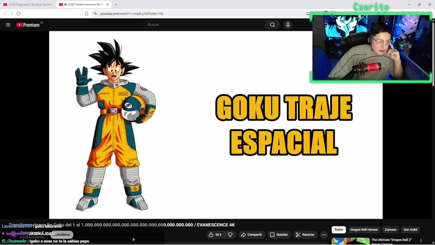Select the Zamasu filter chip
435x245 pixels.
[x=390, y=230]
